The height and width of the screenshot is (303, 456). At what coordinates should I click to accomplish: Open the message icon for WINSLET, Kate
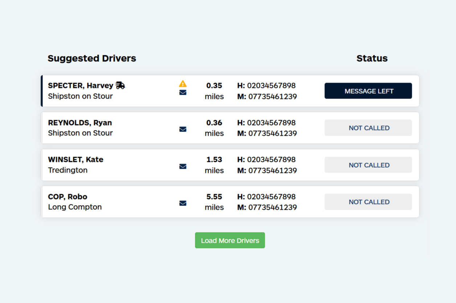click(x=183, y=166)
